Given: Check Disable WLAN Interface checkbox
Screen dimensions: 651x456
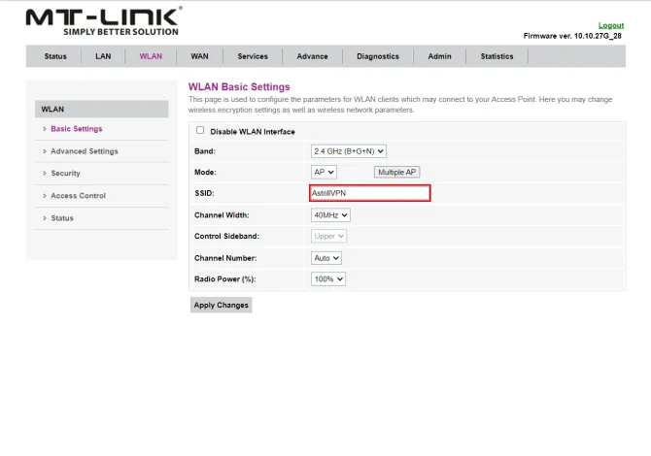Looking at the screenshot, I should [201, 131].
